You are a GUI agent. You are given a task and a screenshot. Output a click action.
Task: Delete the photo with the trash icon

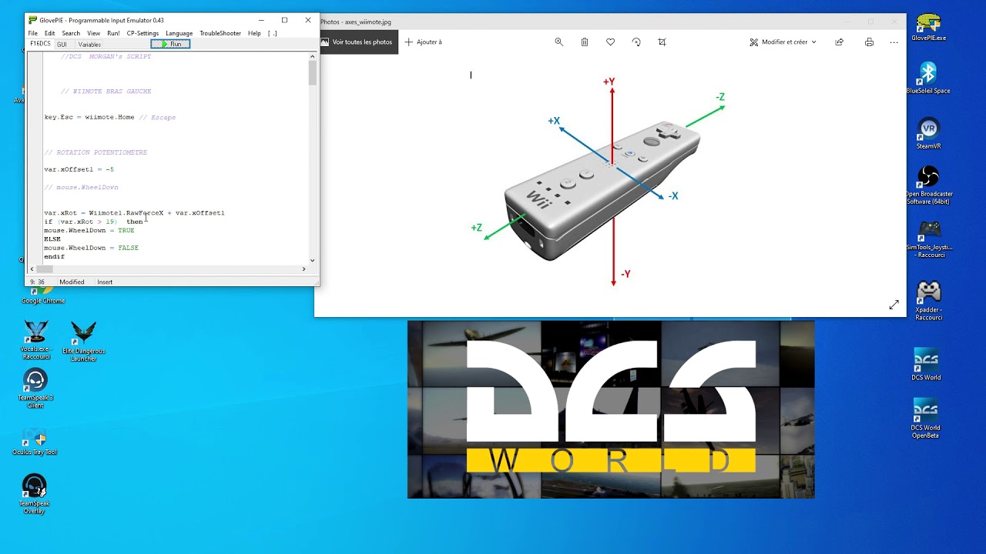point(585,42)
